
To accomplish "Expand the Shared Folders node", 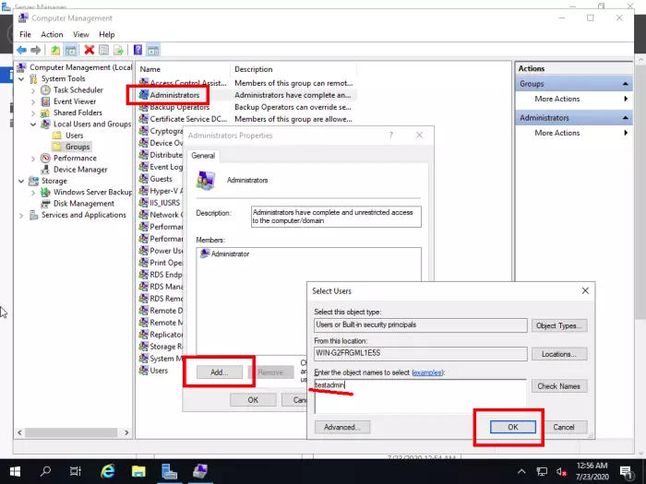I will 33,112.
